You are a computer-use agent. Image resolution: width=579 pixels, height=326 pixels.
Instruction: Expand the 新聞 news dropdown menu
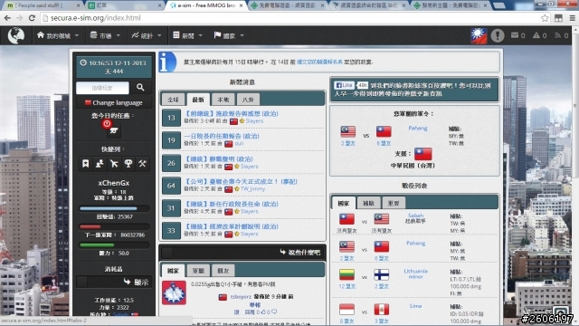click(x=187, y=35)
